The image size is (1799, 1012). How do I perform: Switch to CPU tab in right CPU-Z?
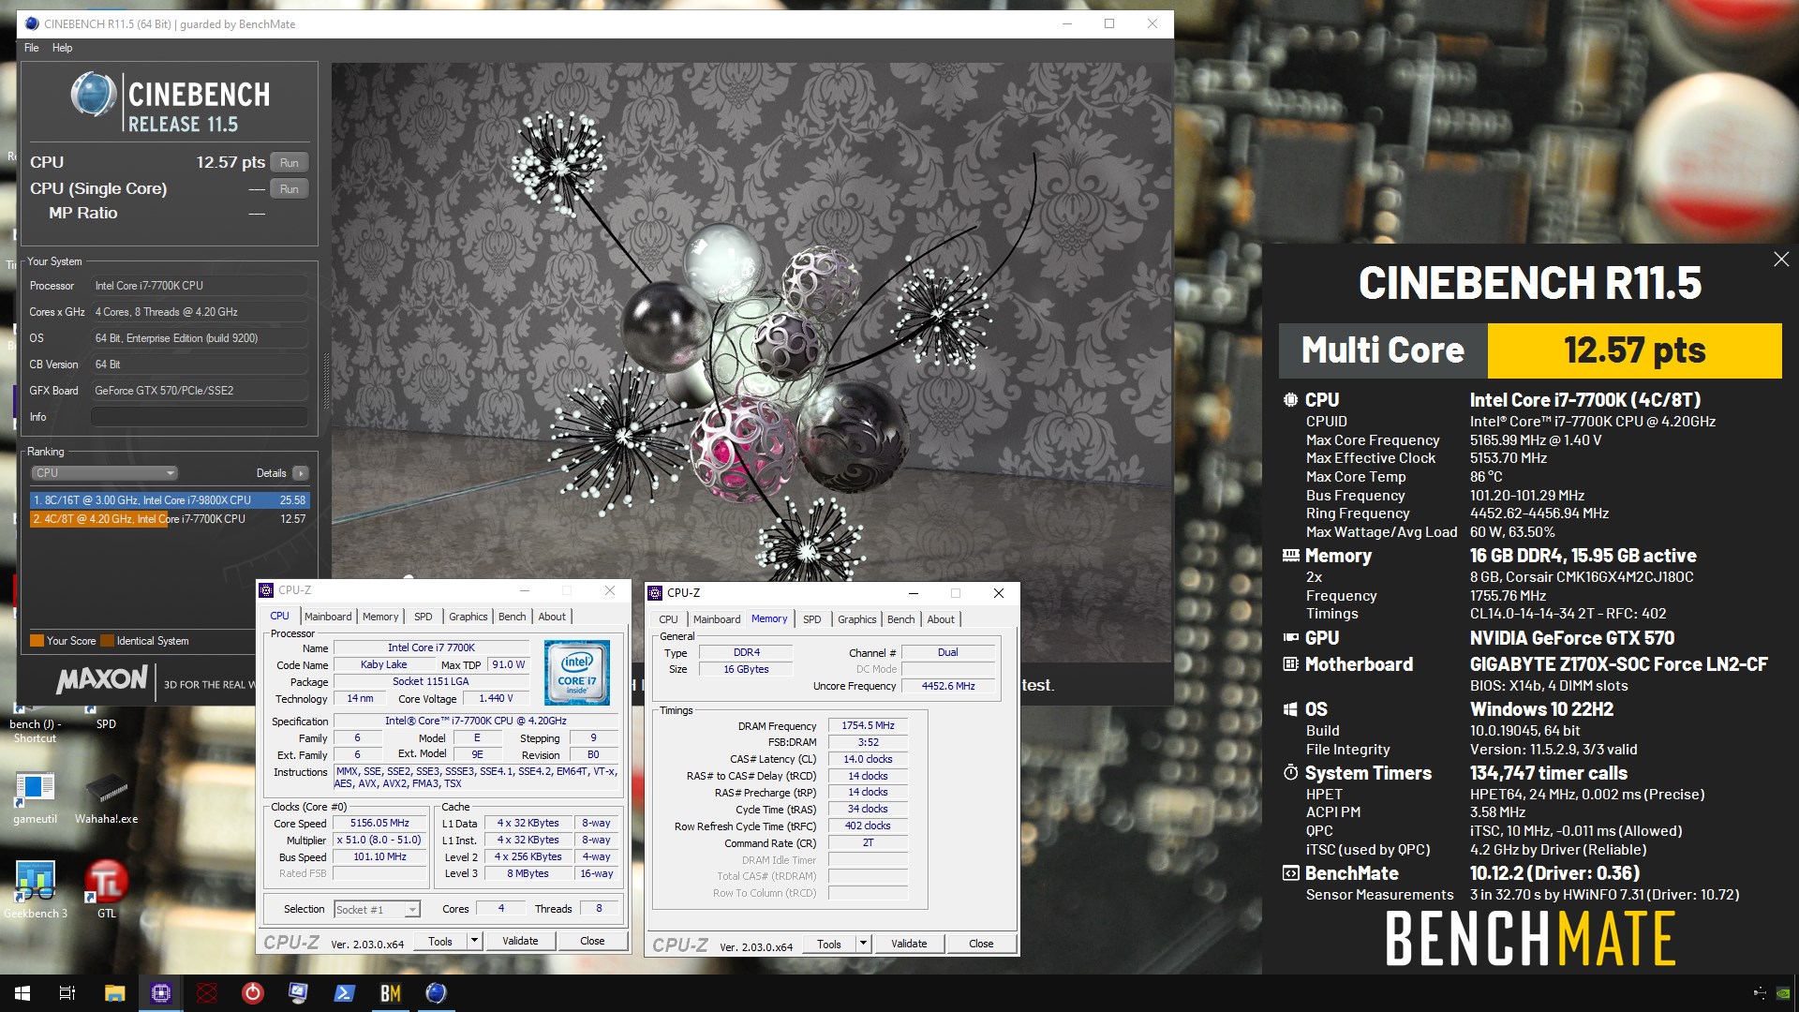(668, 619)
